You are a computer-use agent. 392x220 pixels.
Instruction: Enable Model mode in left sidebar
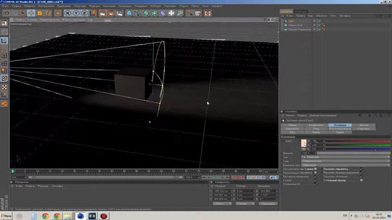[x=4, y=40]
